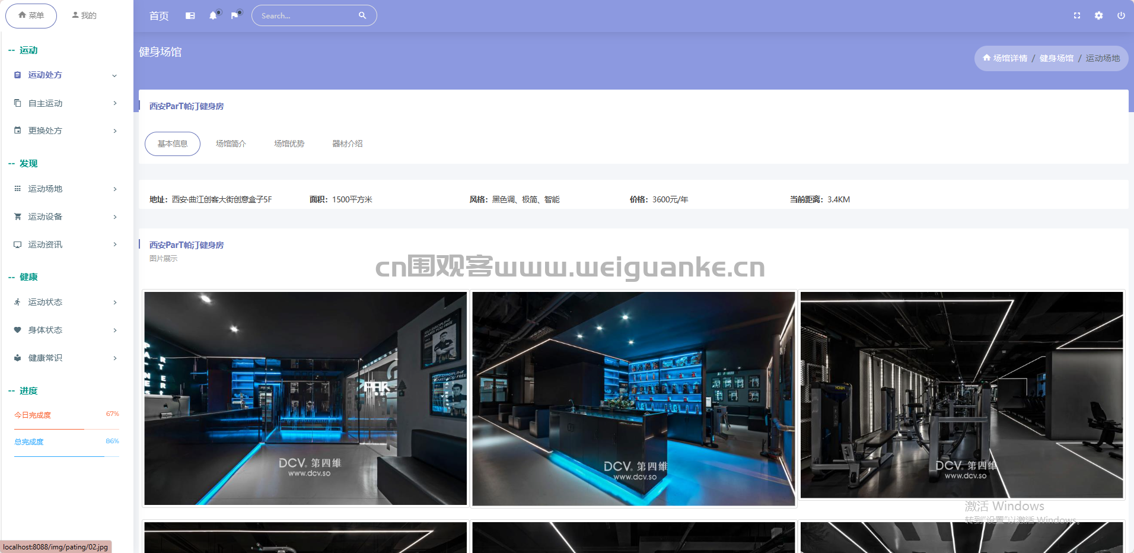The height and width of the screenshot is (553, 1134).
Task: Switch to the 器材介绍 tab
Action: coord(348,144)
